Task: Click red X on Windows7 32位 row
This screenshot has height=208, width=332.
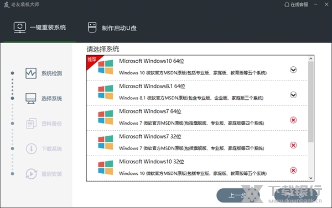Action: point(293,145)
